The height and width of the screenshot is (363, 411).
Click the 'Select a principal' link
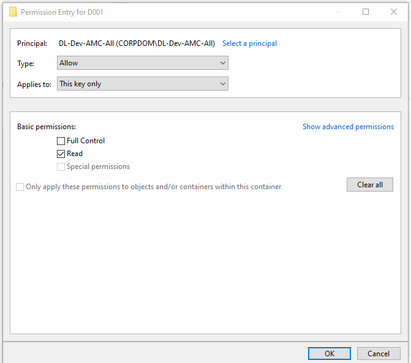[249, 43]
